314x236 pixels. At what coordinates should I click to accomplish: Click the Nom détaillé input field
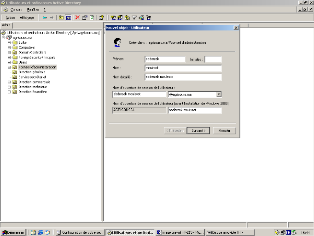point(183,77)
